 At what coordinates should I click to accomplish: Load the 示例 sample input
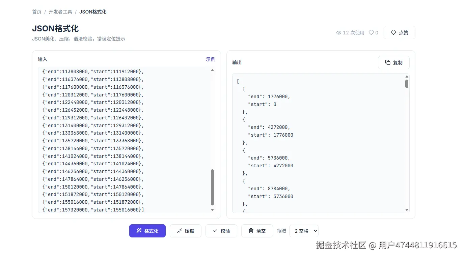point(211,59)
